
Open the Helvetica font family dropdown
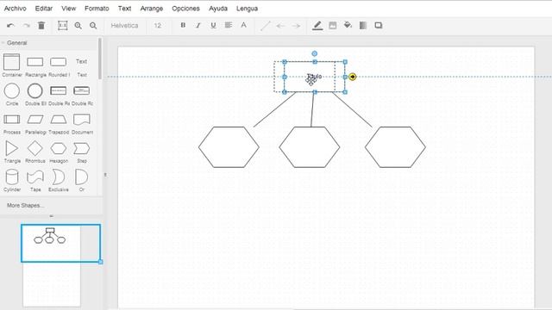[x=124, y=25]
